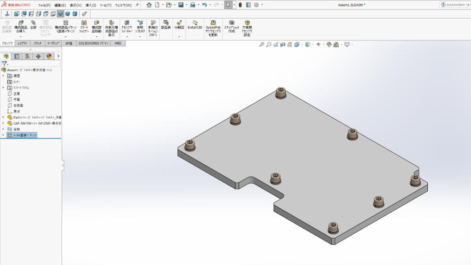Screen dimensions: 471x265
Task: Click the 大規模アセンブリ設定 button
Action: click(247, 28)
